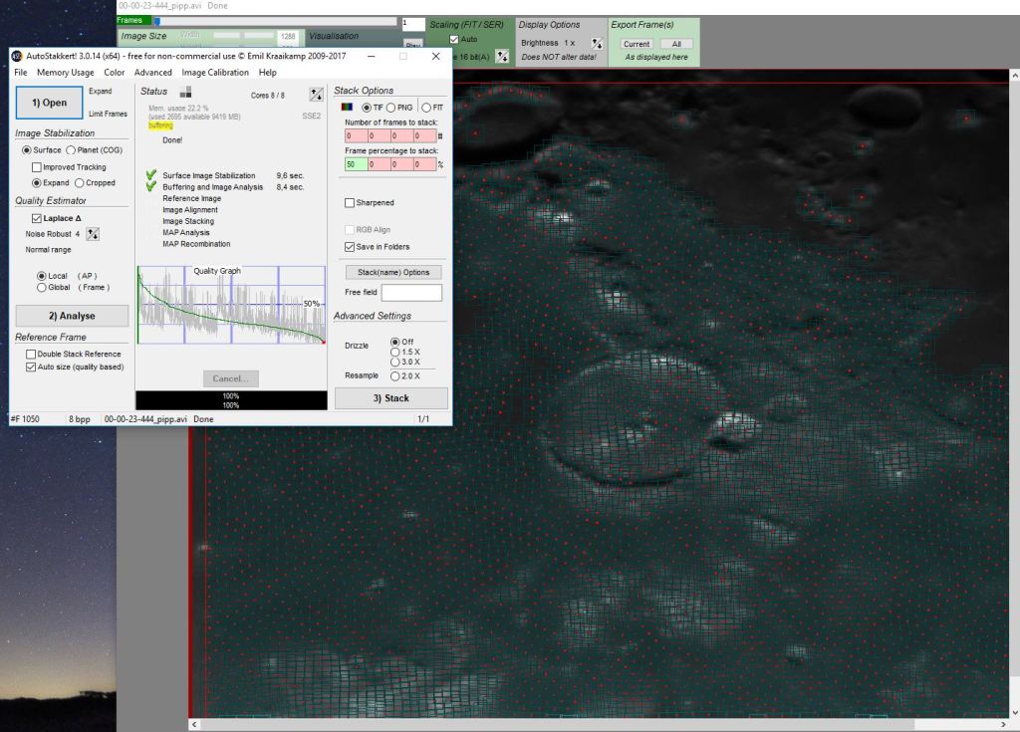Click the AutoStakkert app icon in title bar
This screenshot has height=732, width=1020.
pos(17,57)
